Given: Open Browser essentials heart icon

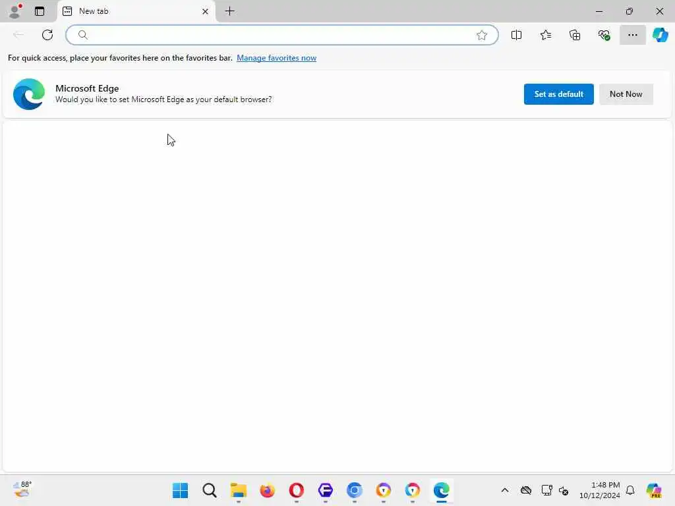Looking at the screenshot, I should click(x=604, y=35).
